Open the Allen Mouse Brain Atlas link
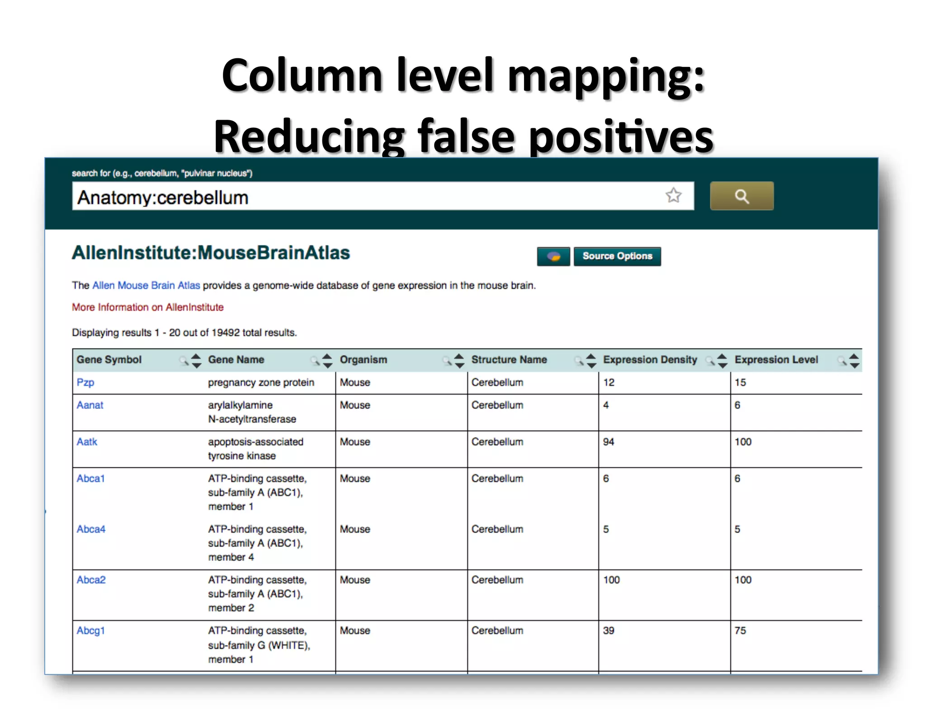The image size is (926, 715). point(146,285)
